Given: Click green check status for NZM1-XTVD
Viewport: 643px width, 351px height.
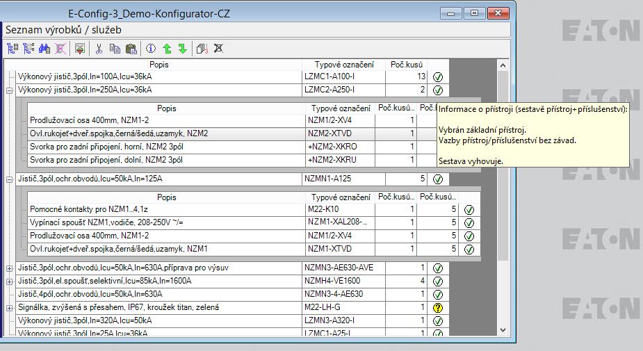Looking at the screenshot, I should 469,249.
